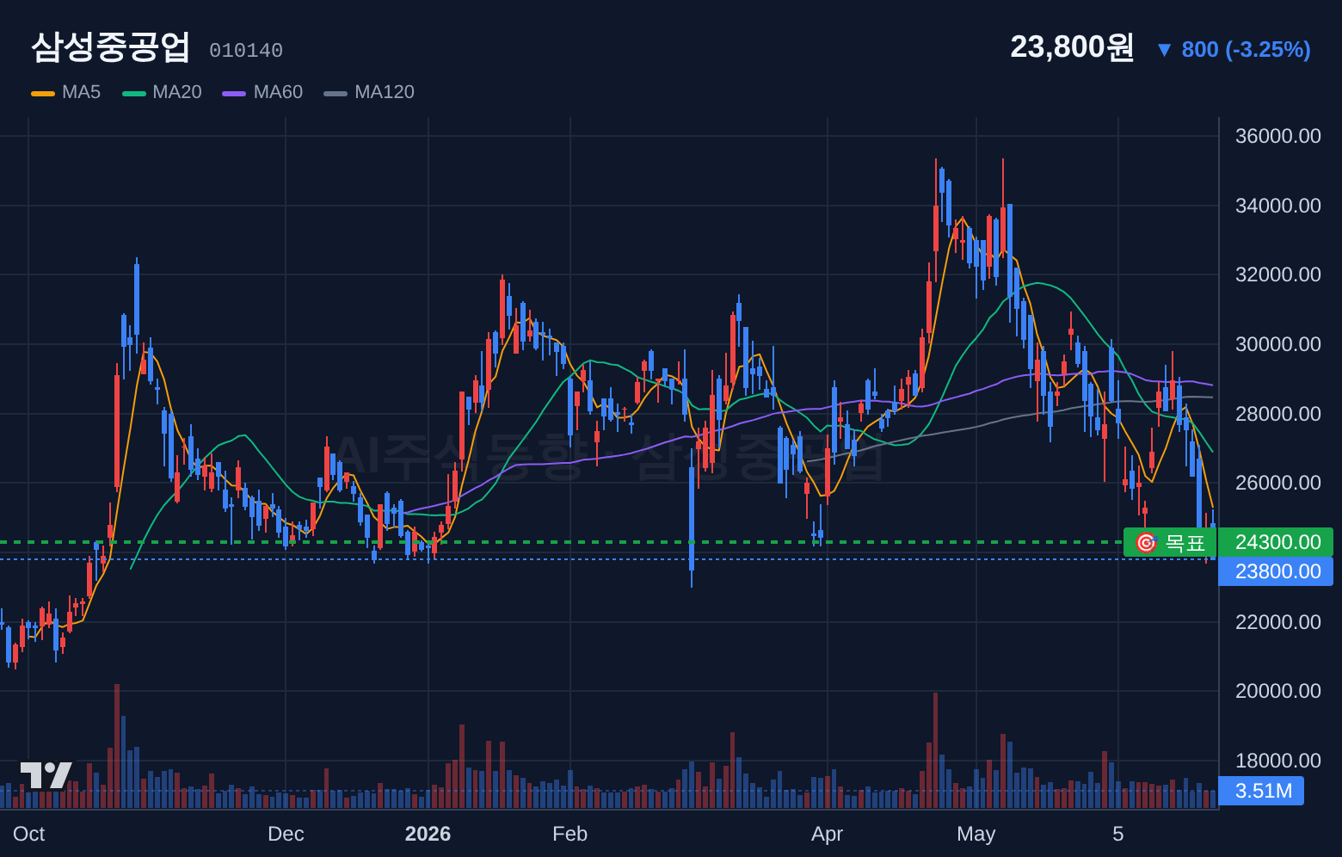Click the green MA20 color swatch
The height and width of the screenshot is (857, 1342).
(x=134, y=93)
